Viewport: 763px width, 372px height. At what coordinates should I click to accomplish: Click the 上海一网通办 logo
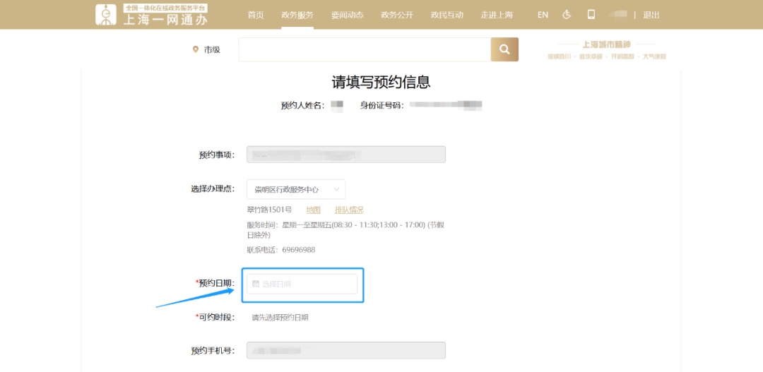pos(152,15)
